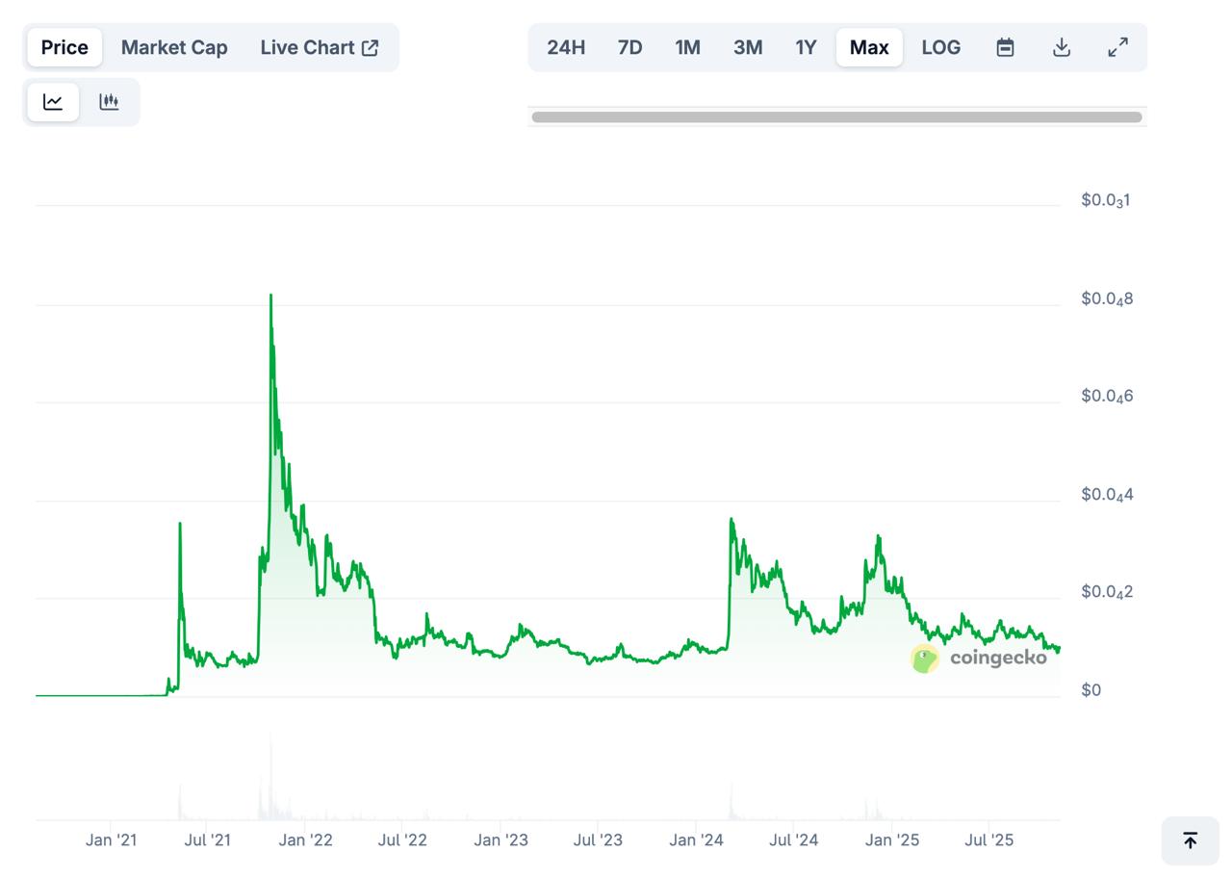Open the calendar date range picker
Viewport: 1232px width, 878px height.
[x=1005, y=47]
